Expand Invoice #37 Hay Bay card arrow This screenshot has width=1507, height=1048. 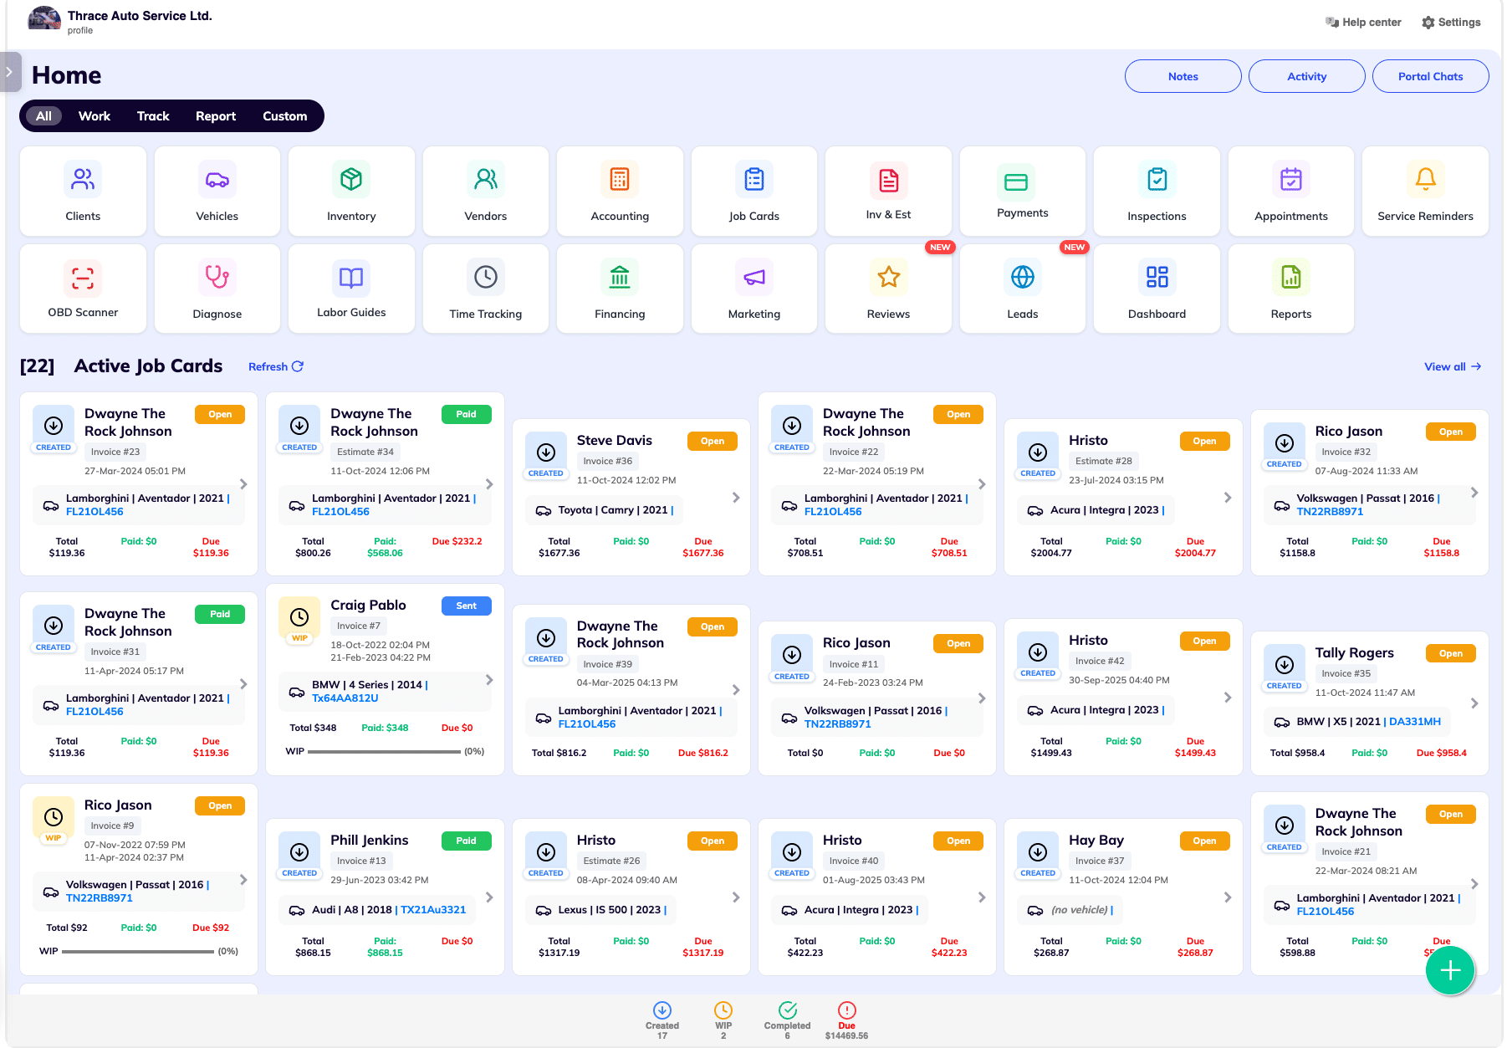pyautogui.click(x=1228, y=897)
